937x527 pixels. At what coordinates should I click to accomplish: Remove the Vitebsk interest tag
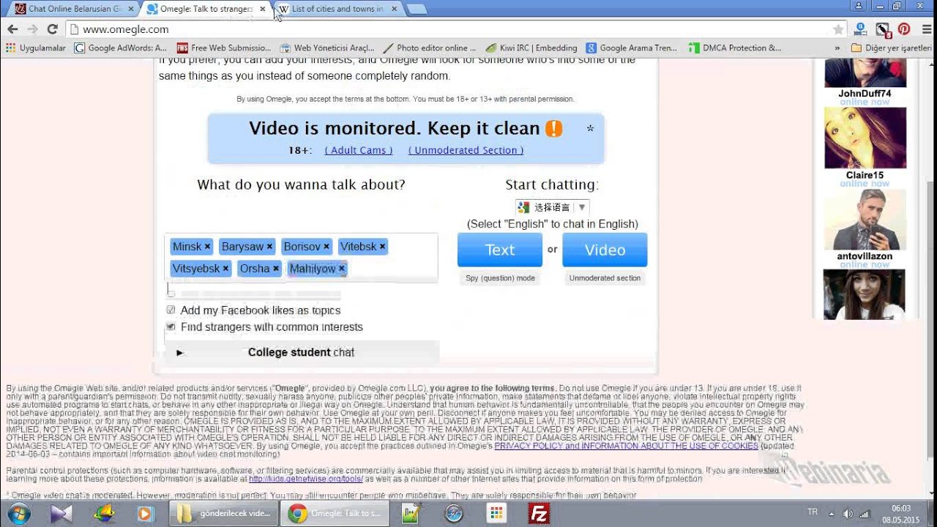pos(382,247)
